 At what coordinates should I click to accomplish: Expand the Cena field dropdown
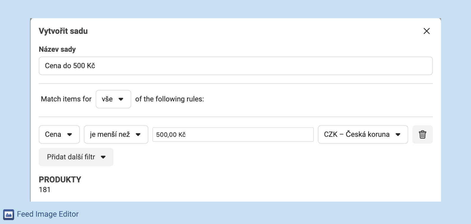[59, 135]
